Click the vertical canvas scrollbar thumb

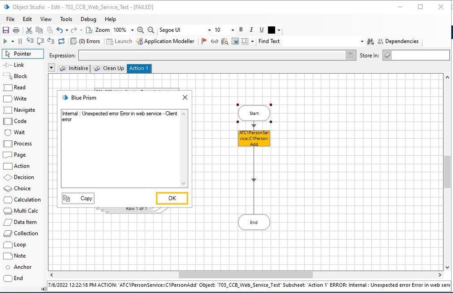[x=447, y=172]
